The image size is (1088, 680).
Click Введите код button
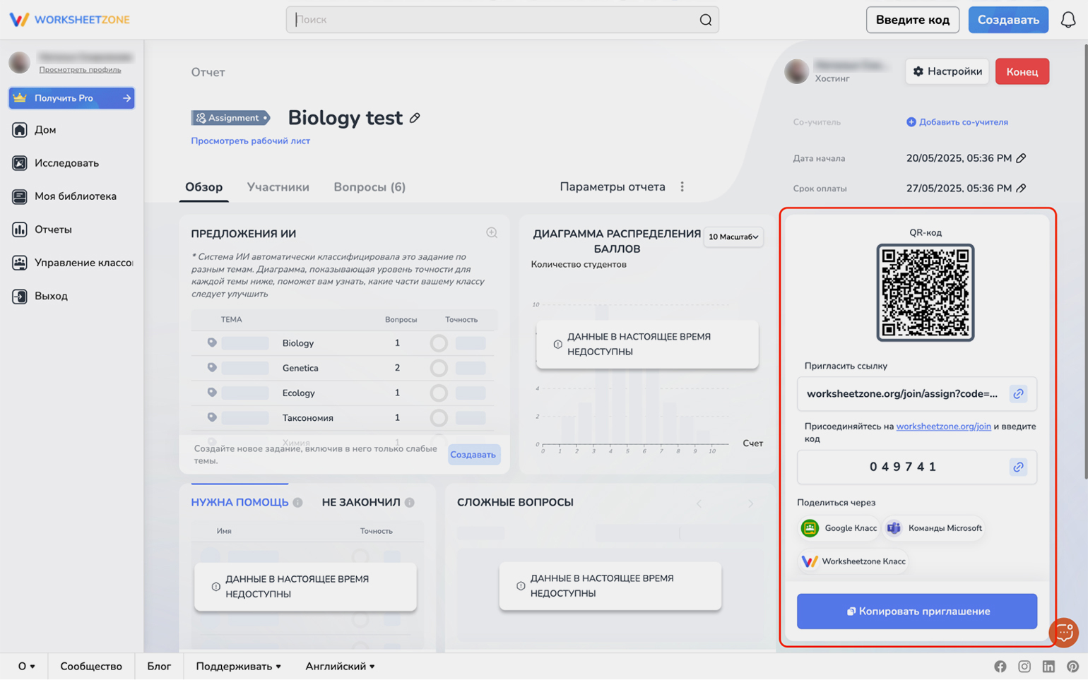(912, 20)
